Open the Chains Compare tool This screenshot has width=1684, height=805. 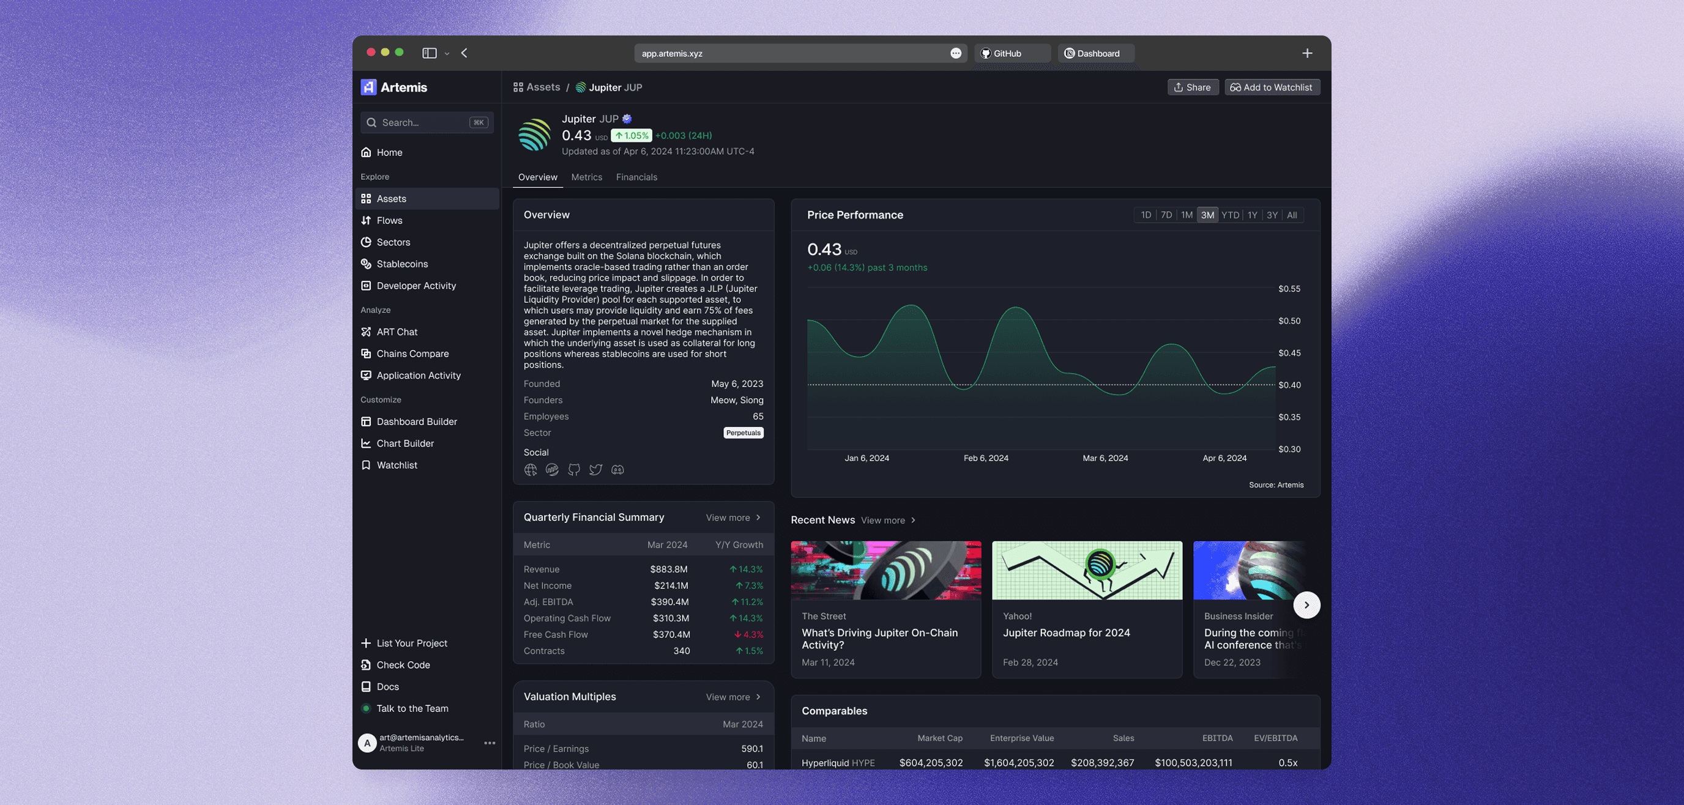[412, 354]
